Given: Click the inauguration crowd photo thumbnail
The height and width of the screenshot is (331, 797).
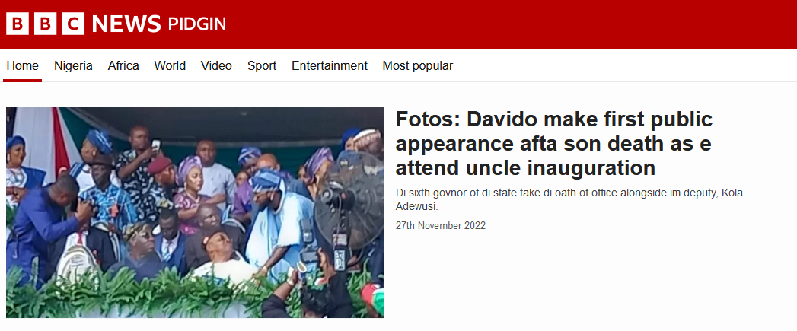Looking at the screenshot, I should 195,212.
